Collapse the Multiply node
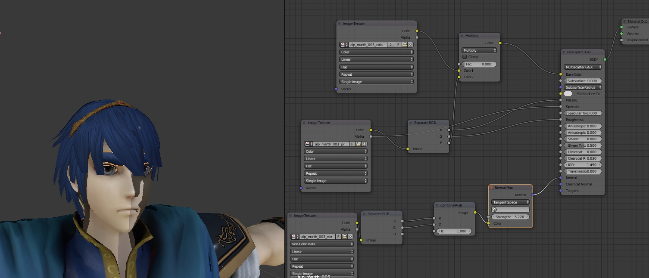Viewport: 649px width, 278px height. [462, 36]
